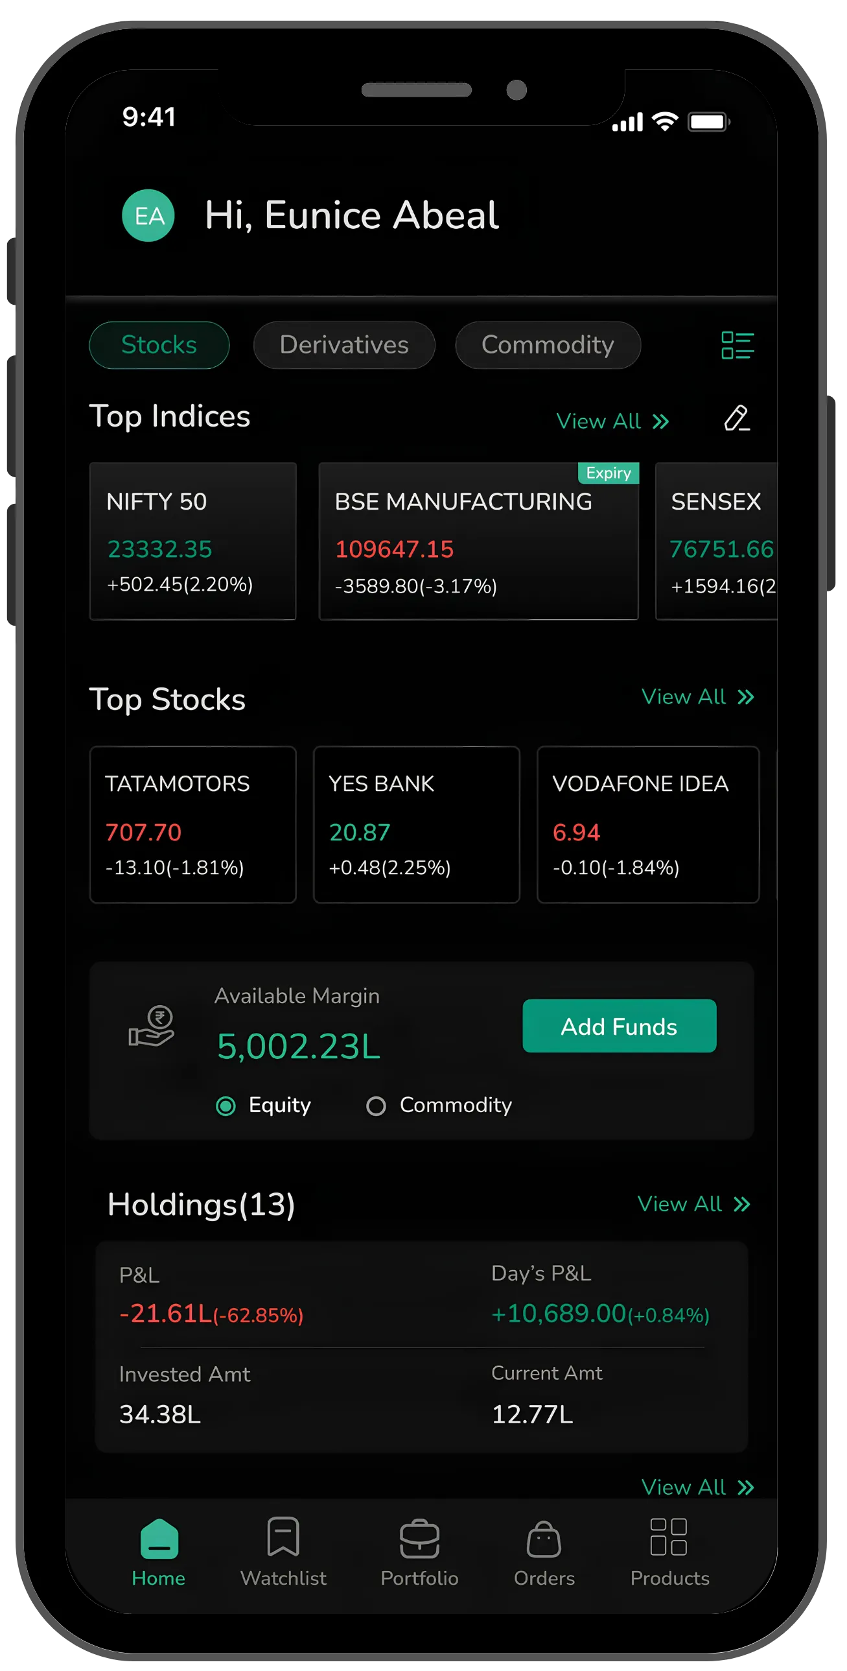Open the VODAFONE IDEA stock card
This screenshot has height=1671, width=847.
pyautogui.click(x=648, y=824)
